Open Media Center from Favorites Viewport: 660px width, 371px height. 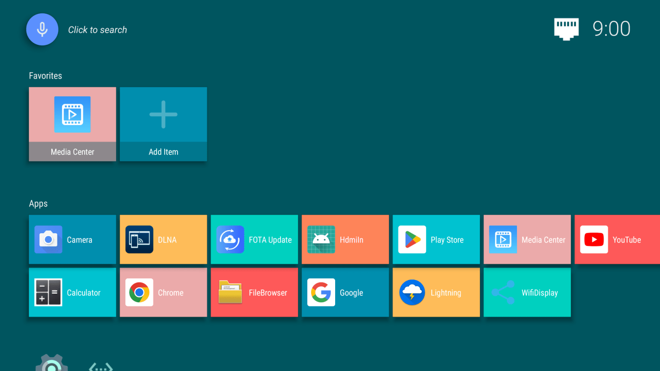(72, 124)
